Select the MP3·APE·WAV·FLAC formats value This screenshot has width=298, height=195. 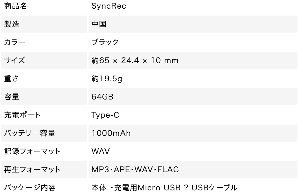click(x=135, y=170)
